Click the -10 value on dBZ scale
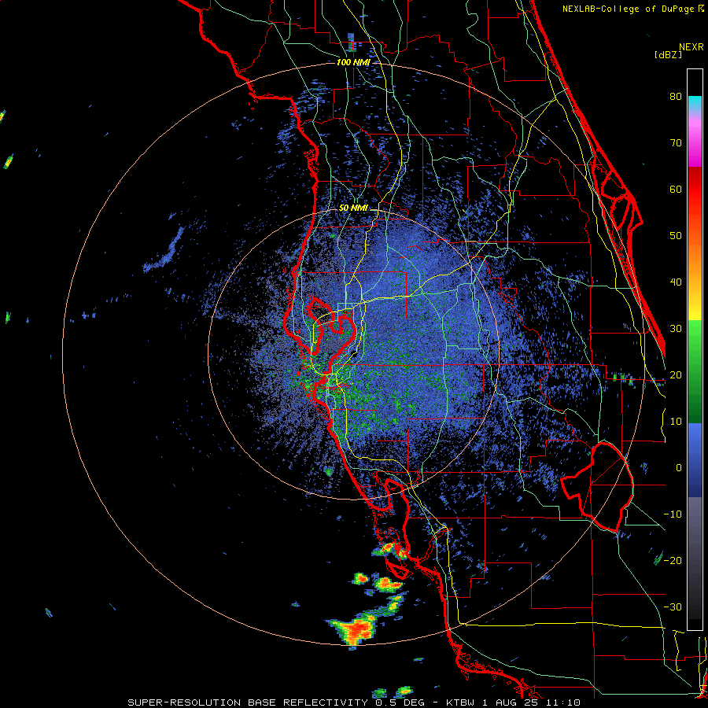Viewport: 708px width, 708px height. 673,514
